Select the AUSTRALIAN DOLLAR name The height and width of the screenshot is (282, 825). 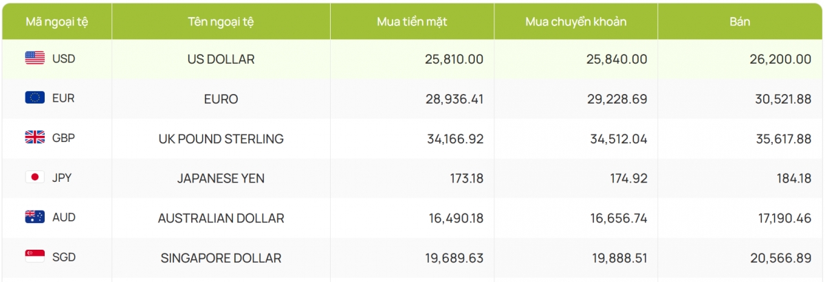[221, 218]
